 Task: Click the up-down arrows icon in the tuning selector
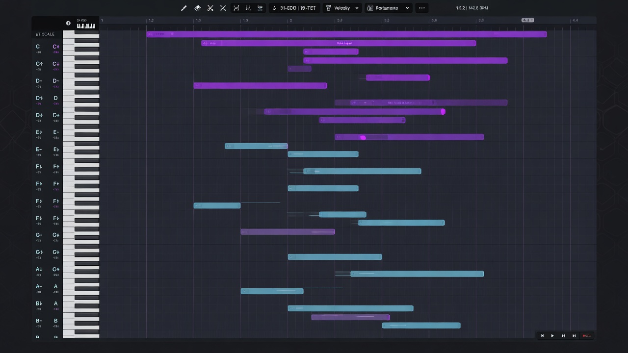pos(274,8)
